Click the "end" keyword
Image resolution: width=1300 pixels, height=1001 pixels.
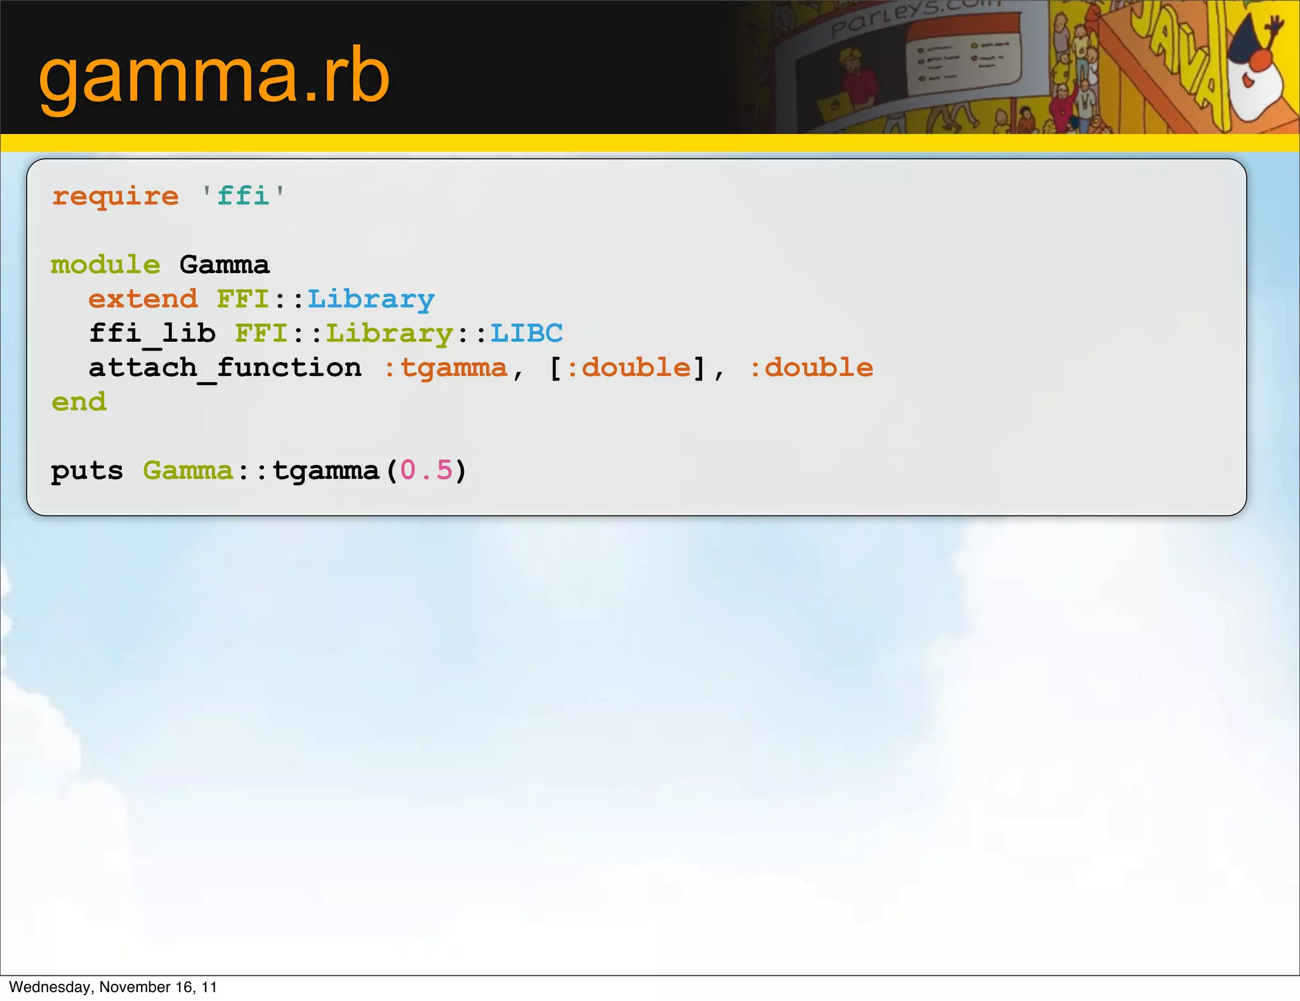point(79,401)
